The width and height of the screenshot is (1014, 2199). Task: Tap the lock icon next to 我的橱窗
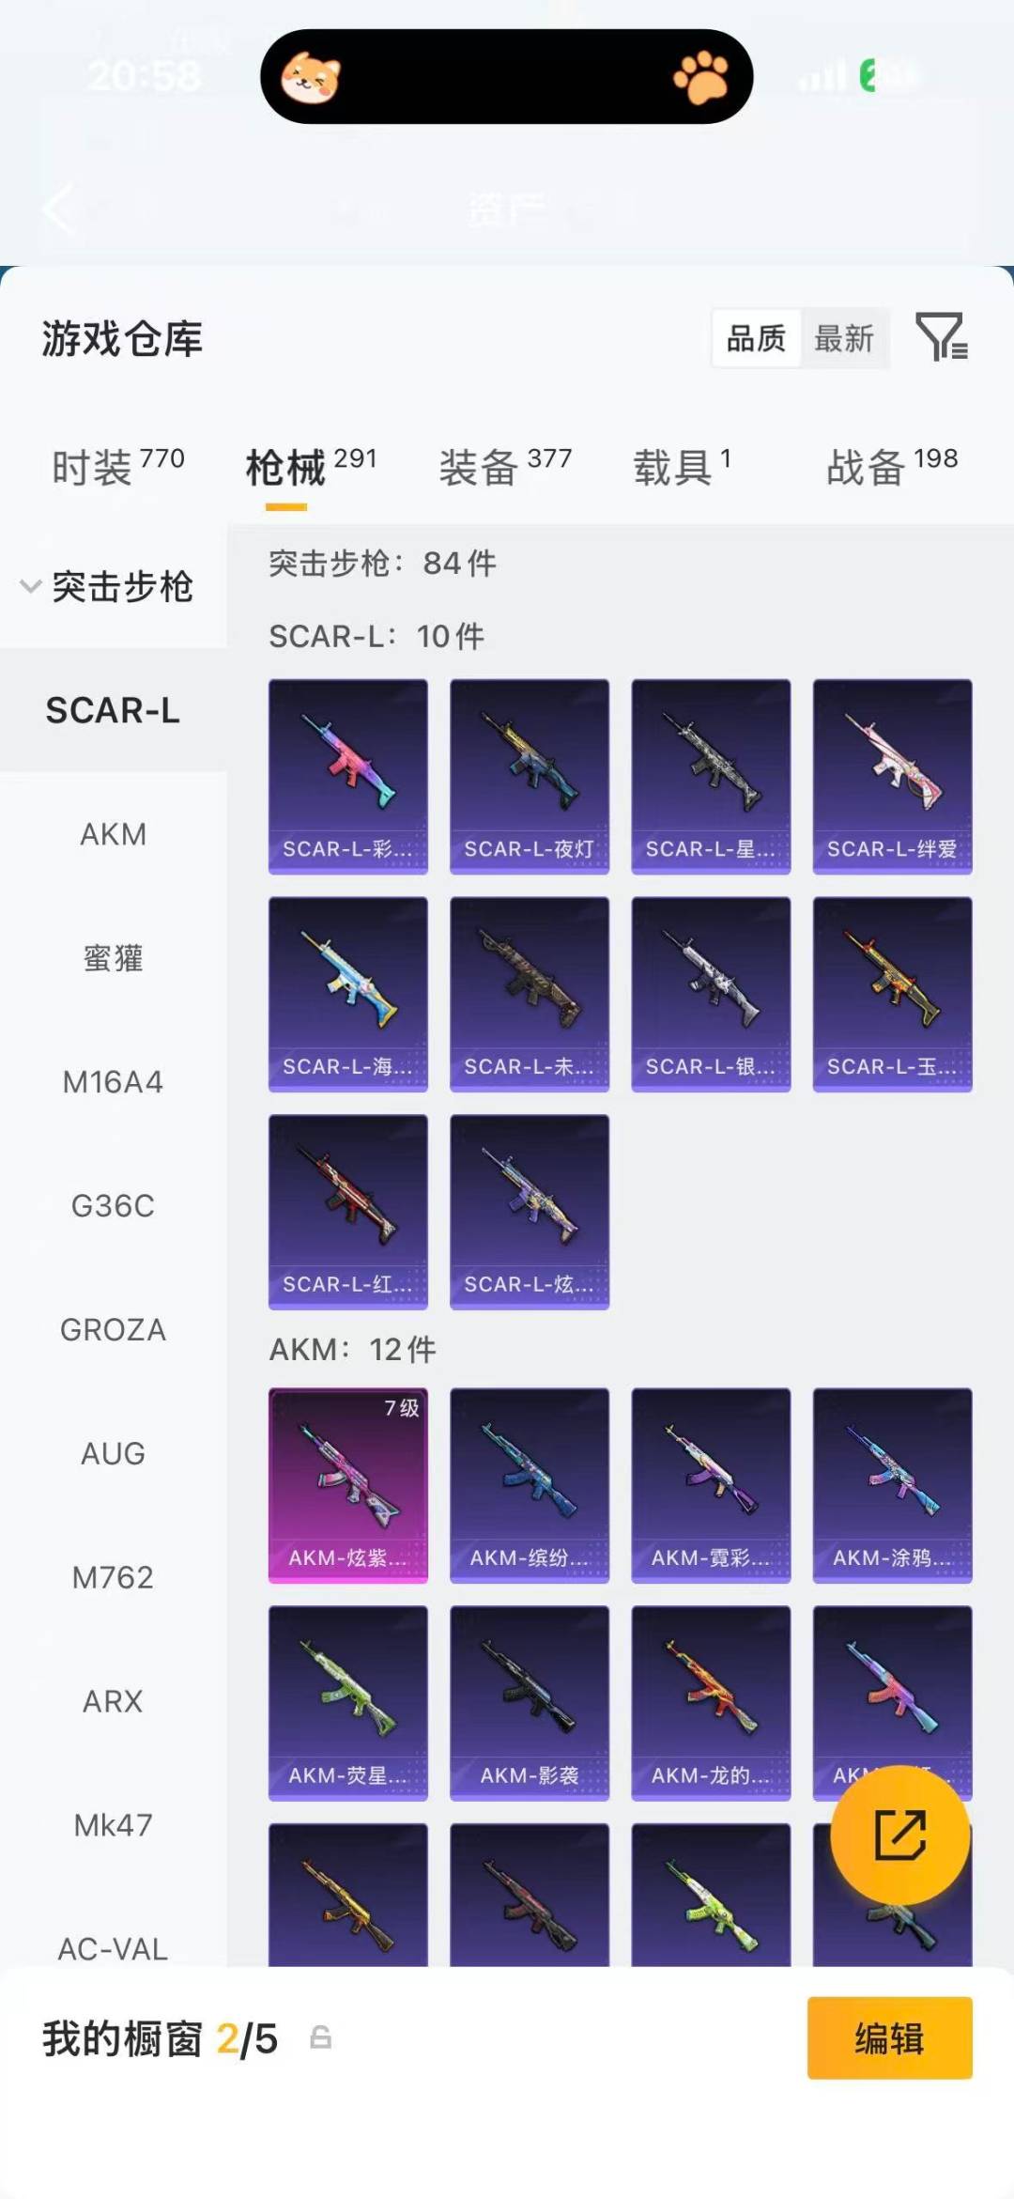[320, 2037]
